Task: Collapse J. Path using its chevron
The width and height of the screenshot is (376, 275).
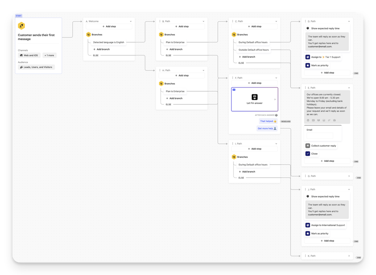Action: click(349, 189)
